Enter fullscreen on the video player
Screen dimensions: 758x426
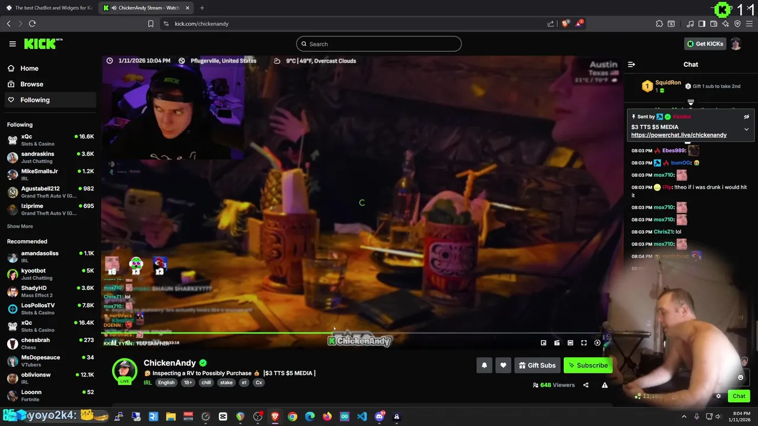coord(584,343)
